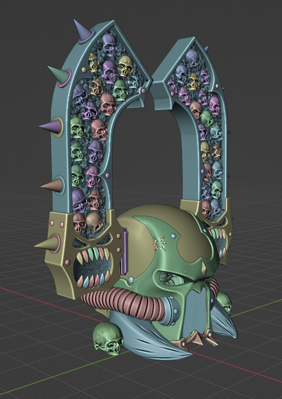282x399 pixels.
Task: Select the green skull behind the helmet
Action: coord(225,303)
